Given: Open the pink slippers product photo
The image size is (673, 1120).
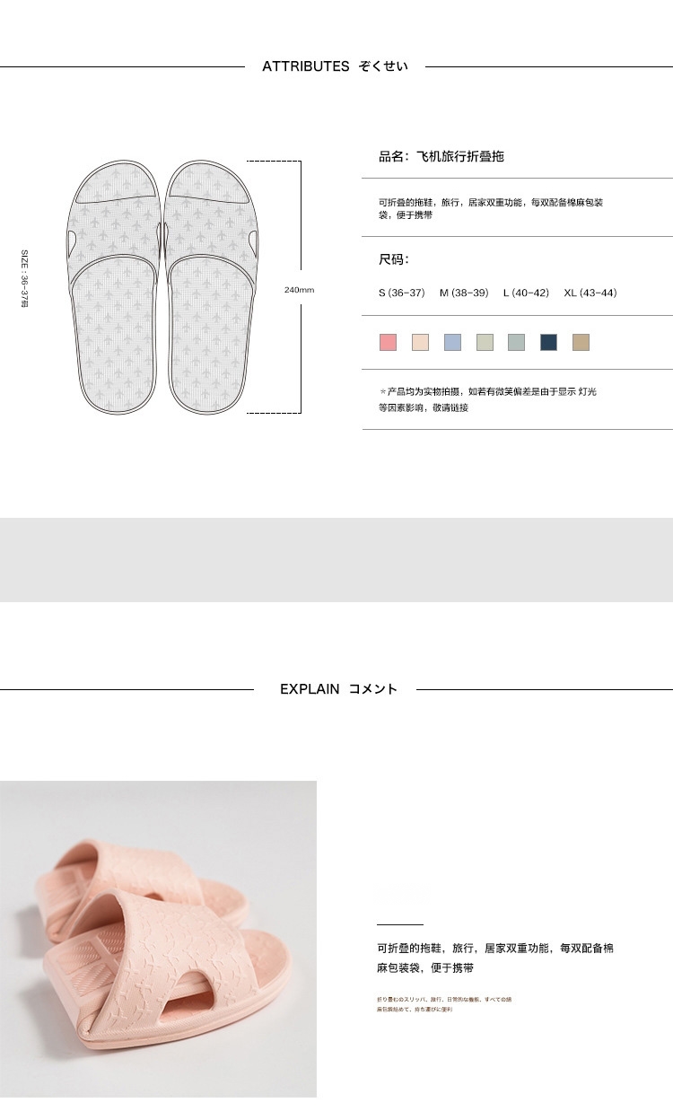Looking at the screenshot, I should (158, 939).
